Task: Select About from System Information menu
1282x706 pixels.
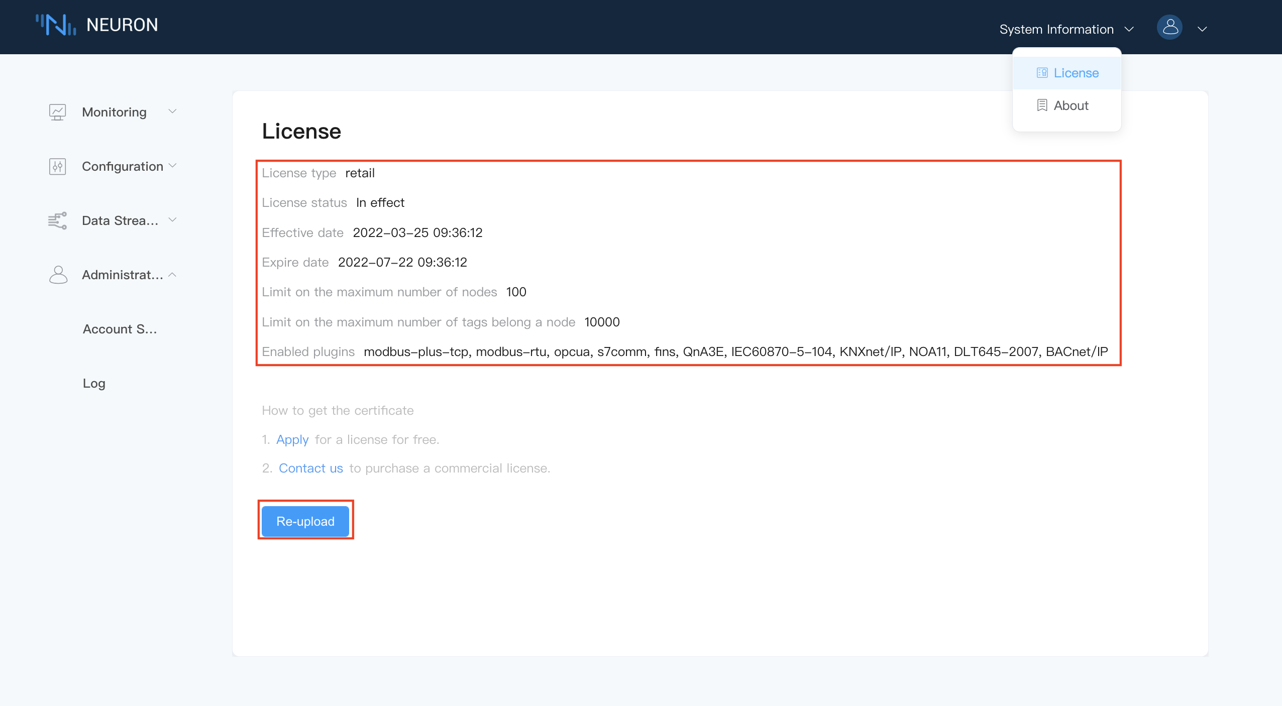Action: coord(1071,105)
